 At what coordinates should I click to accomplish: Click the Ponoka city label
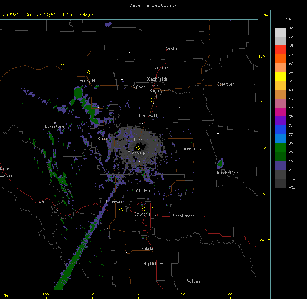[171, 48]
